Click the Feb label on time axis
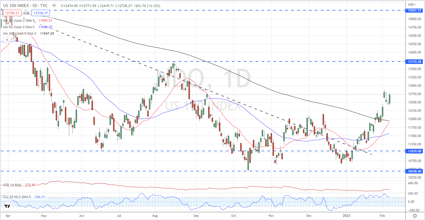425x220 pixels. pos(382,216)
